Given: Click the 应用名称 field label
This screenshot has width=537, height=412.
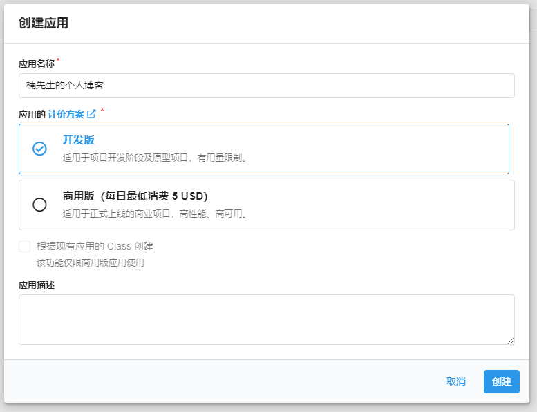Looking at the screenshot, I should pos(37,64).
